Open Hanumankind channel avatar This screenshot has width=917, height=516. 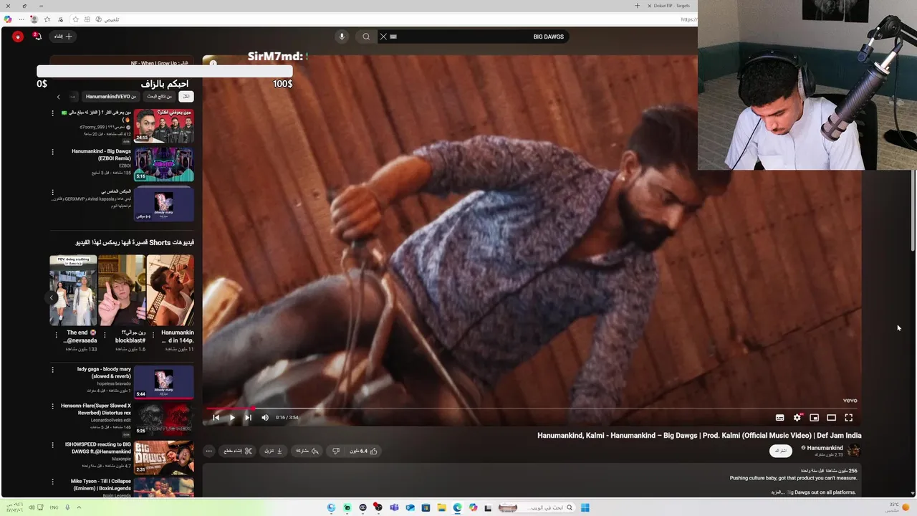click(853, 450)
